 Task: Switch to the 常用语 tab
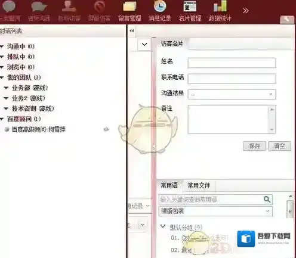pyautogui.click(x=169, y=185)
